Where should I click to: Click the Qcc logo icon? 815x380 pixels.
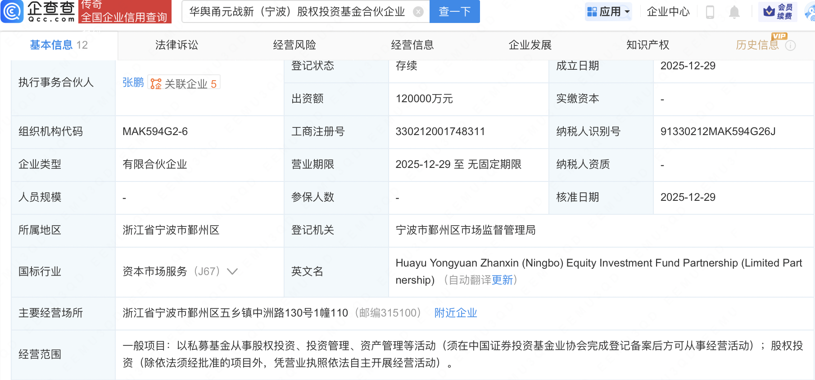[x=12, y=11]
